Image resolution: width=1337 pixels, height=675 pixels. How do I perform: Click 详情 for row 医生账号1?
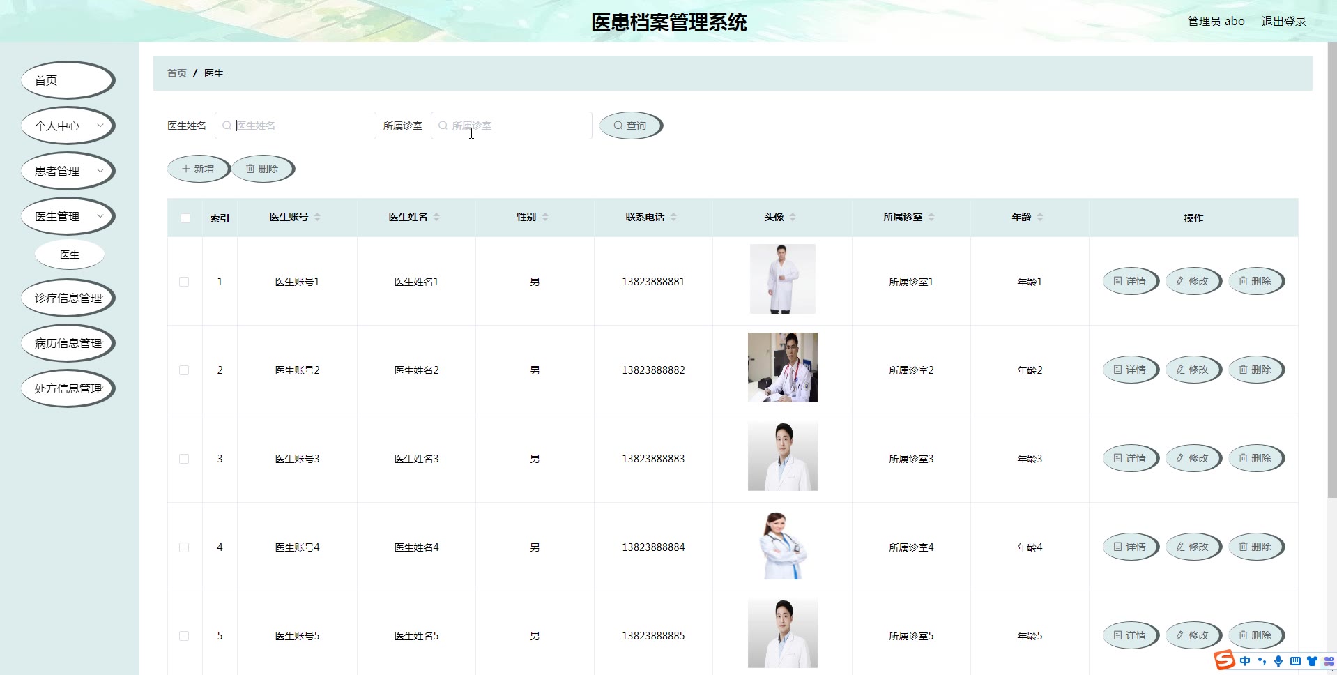point(1130,281)
